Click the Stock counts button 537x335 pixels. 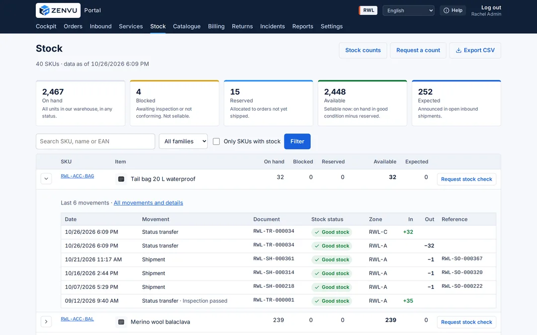(x=363, y=50)
